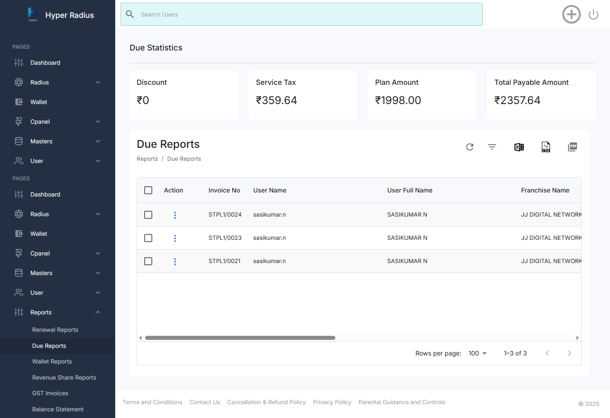
Task: Open Revenue Share Reports in sidebar
Action: pos(64,378)
